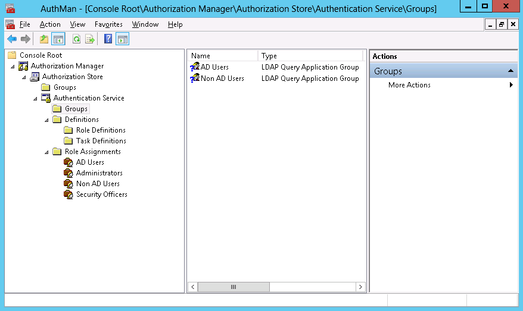Select Security Officers role assignment in tree
This screenshot has width=523, height=311.
point(101,194)
